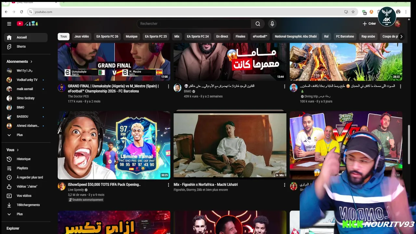Screen dimensions: 416x234
Task: Open We11y subscription channel
Action: [26, 71]
